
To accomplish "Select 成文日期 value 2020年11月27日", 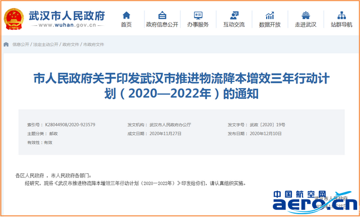I will [165, 133].
